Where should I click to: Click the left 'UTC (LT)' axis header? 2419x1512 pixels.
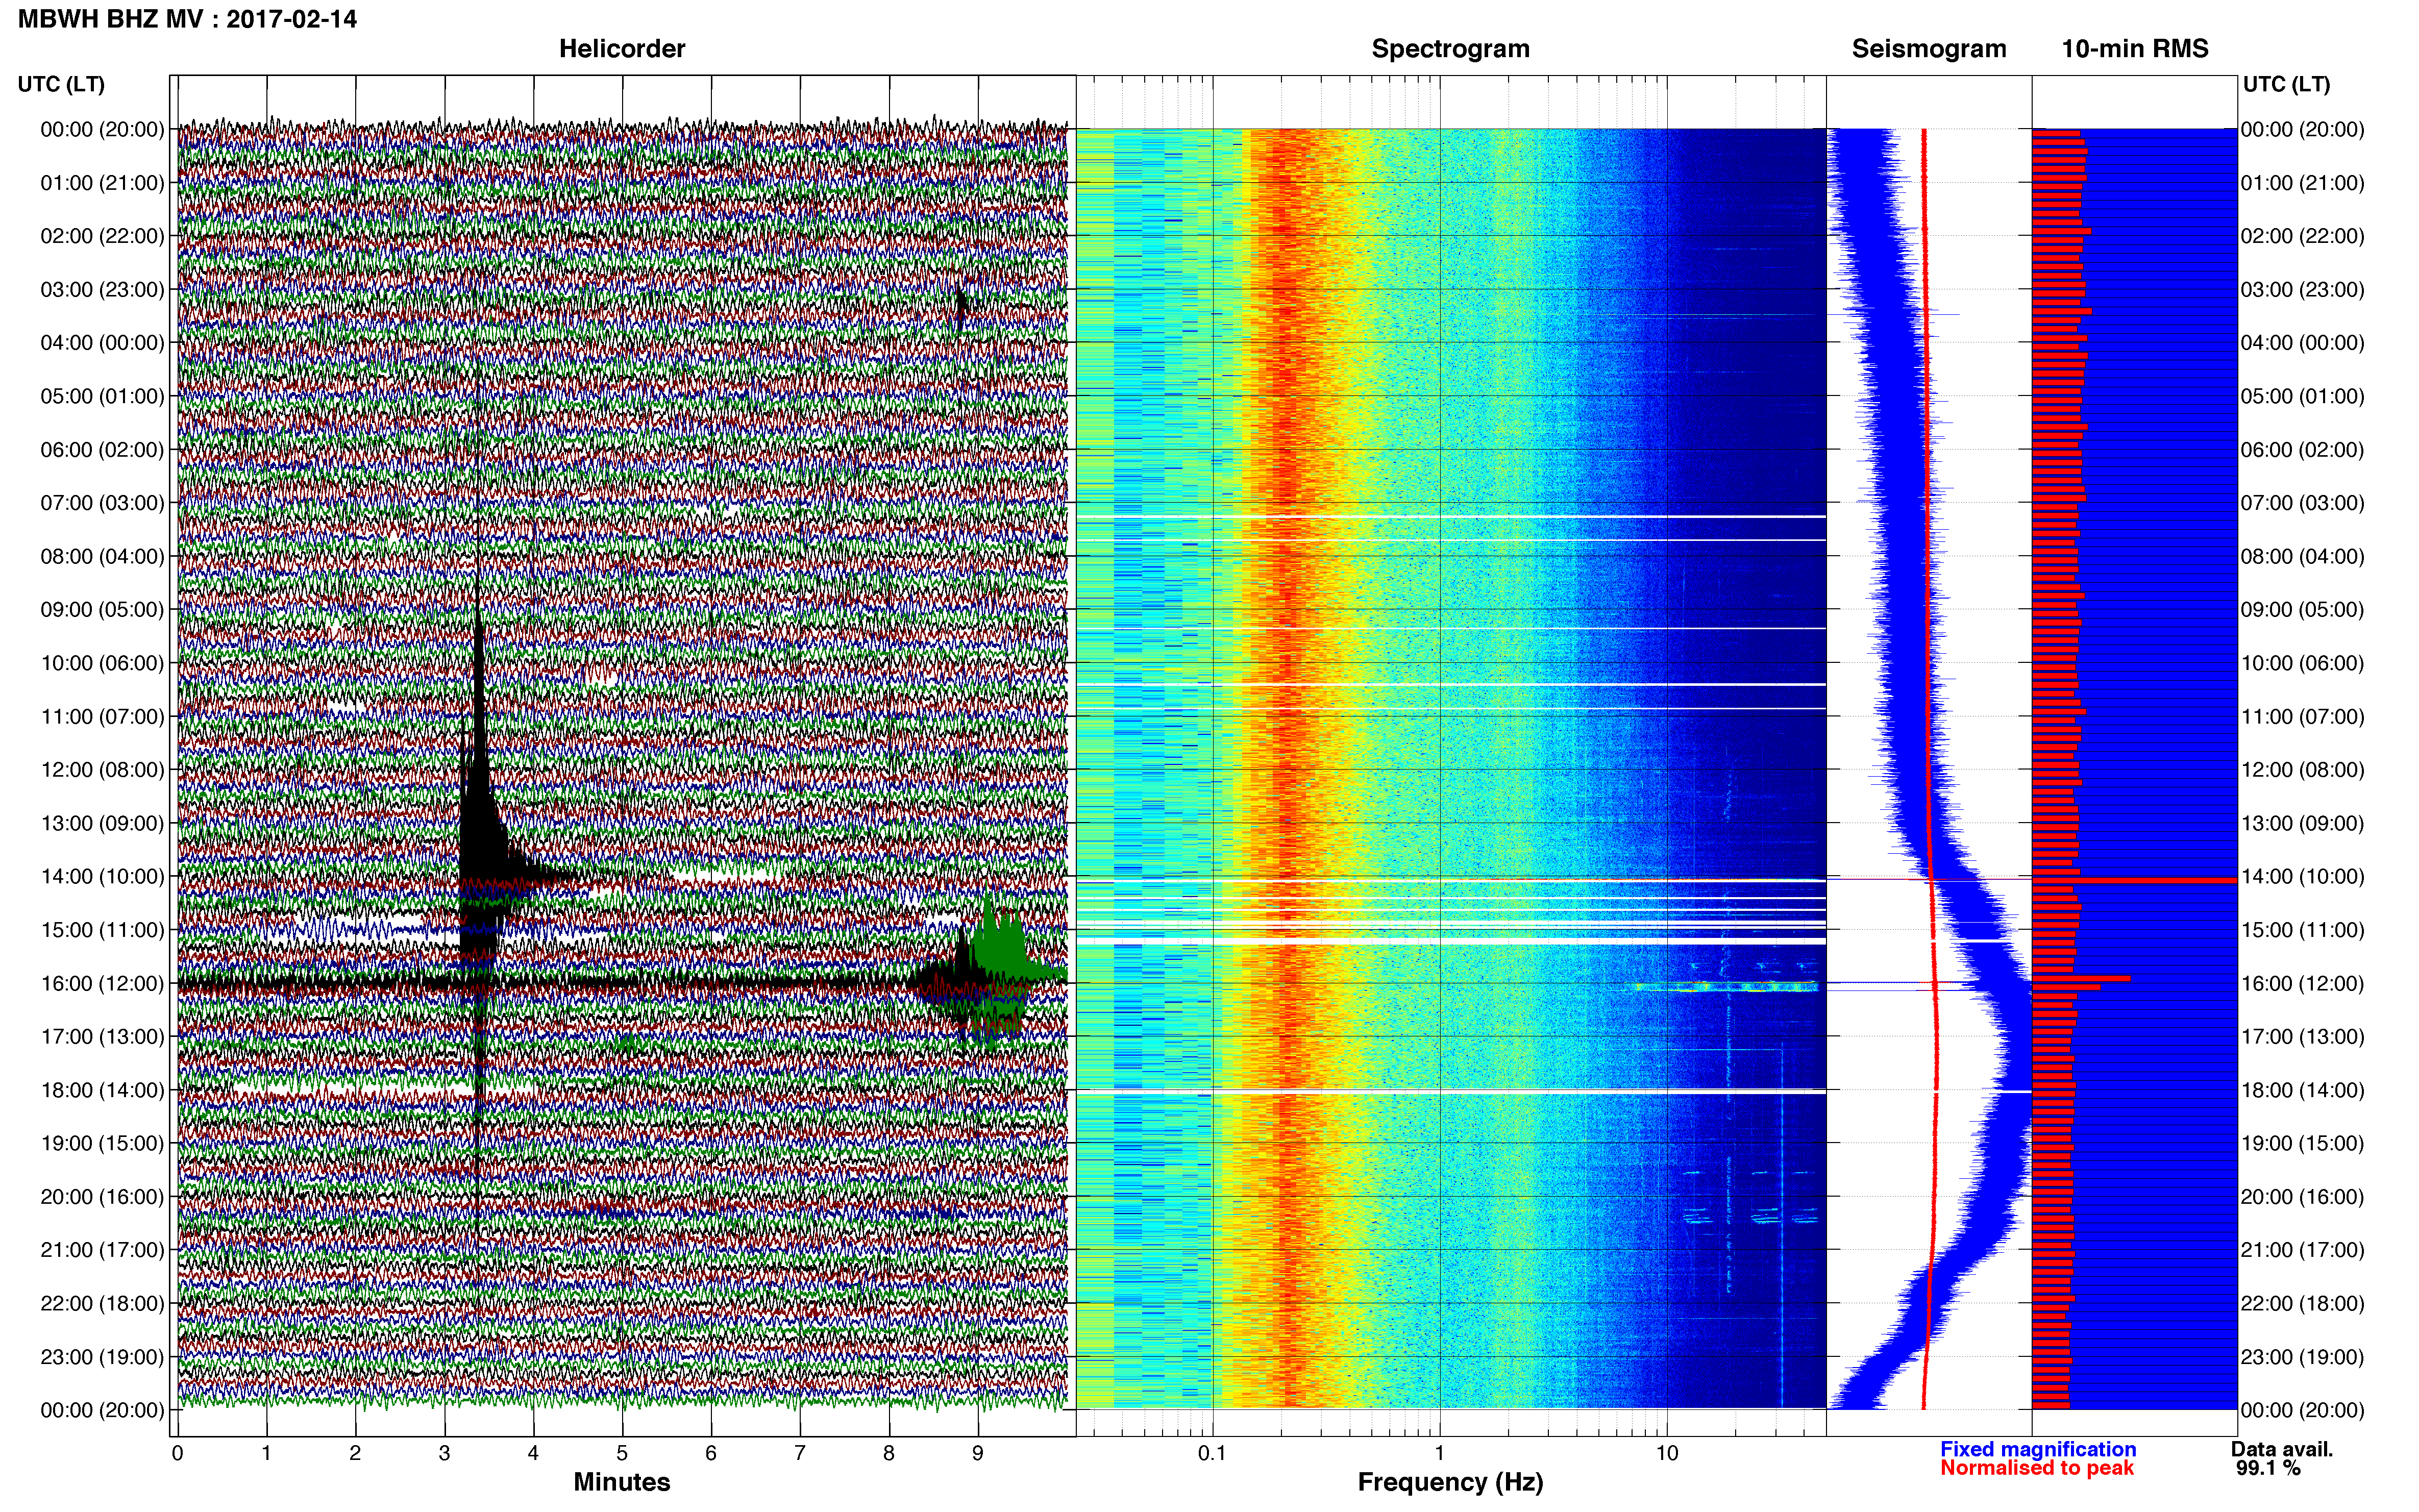coord(61,84)
